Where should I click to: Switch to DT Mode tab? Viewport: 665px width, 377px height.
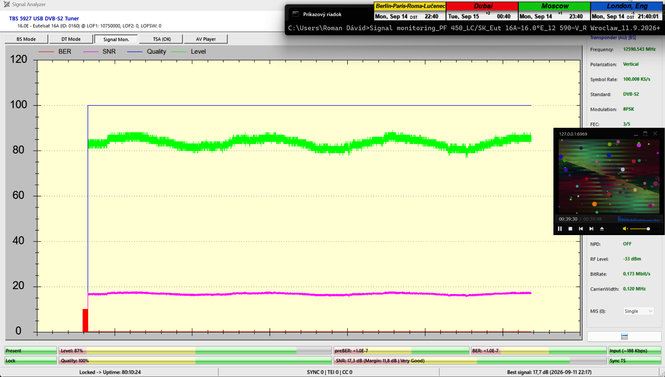(71, 39)
